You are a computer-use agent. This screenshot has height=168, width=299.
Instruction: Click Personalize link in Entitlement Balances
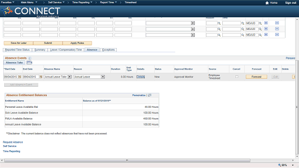tap(139, 95)
